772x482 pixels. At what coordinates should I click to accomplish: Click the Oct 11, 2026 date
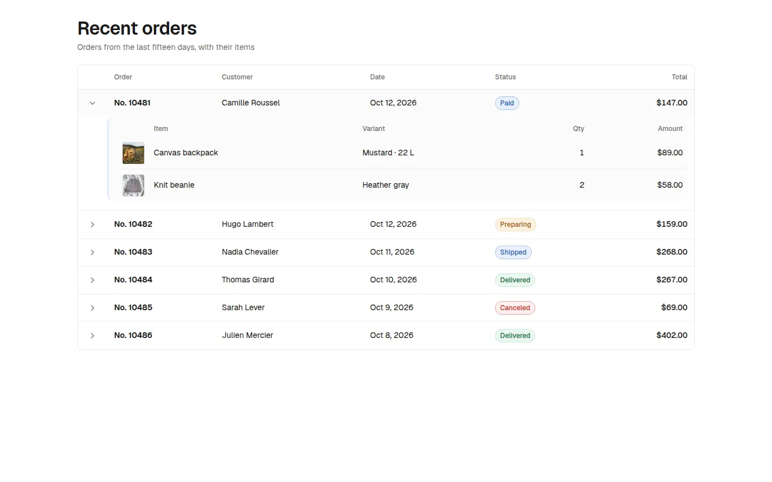pyautogui.click(x=392, y=252)
